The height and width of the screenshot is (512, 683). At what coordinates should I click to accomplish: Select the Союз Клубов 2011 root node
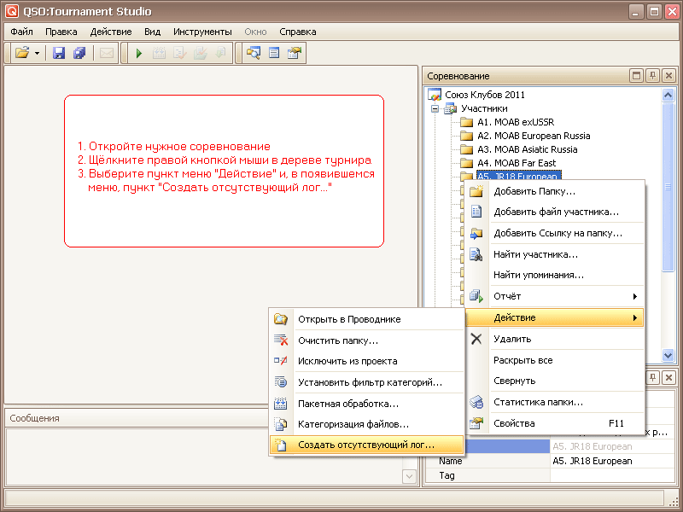point(485,95)
